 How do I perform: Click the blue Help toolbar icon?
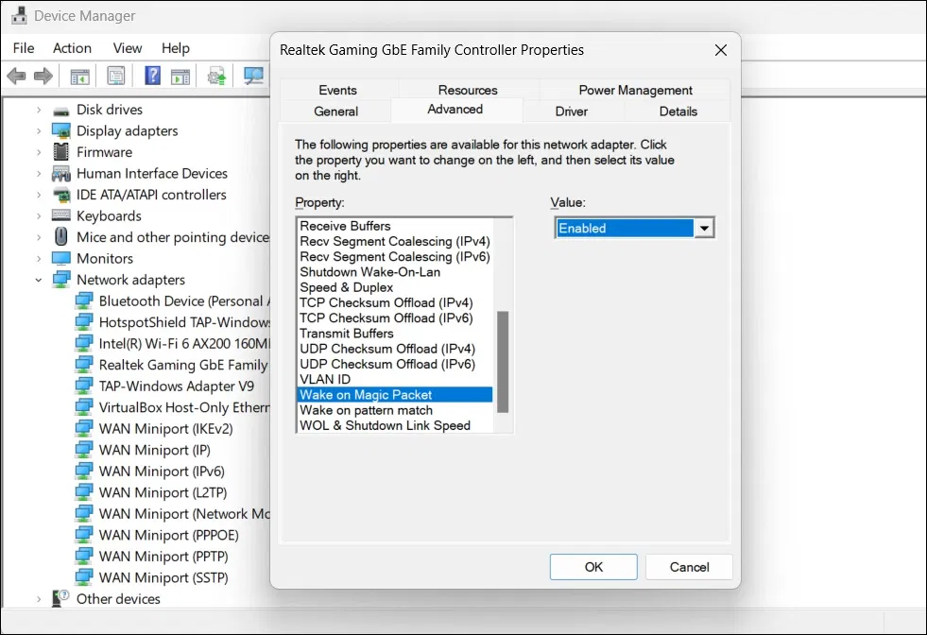pos(152,76)
